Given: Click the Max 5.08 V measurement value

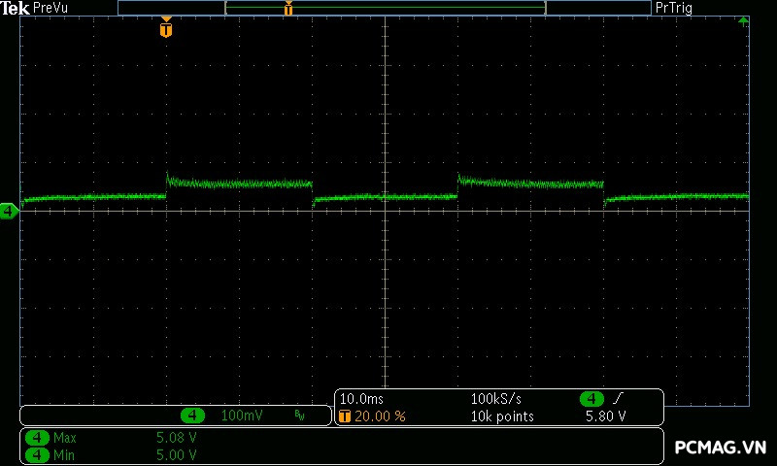Looking at the screenshot, I should (x=176, y=438).
